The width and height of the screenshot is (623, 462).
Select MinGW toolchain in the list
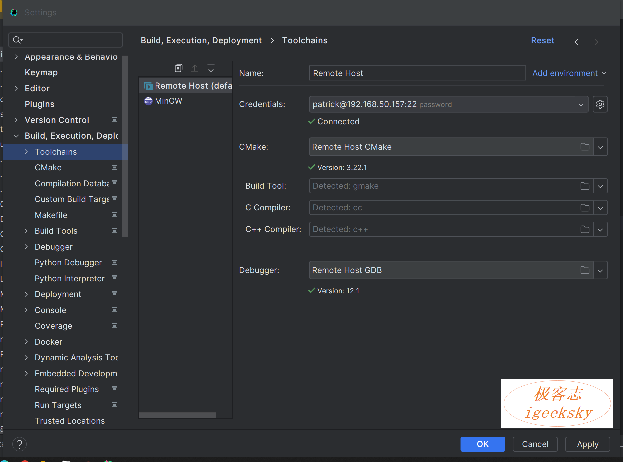pos(168,101)
